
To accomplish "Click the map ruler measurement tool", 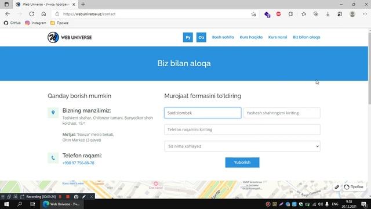I will pos(337,187).
